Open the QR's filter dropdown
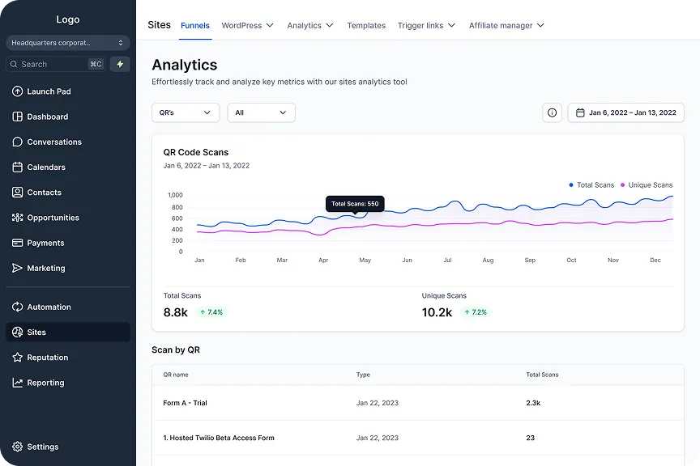Screen dimensions: 700x466 pos(186,112)
